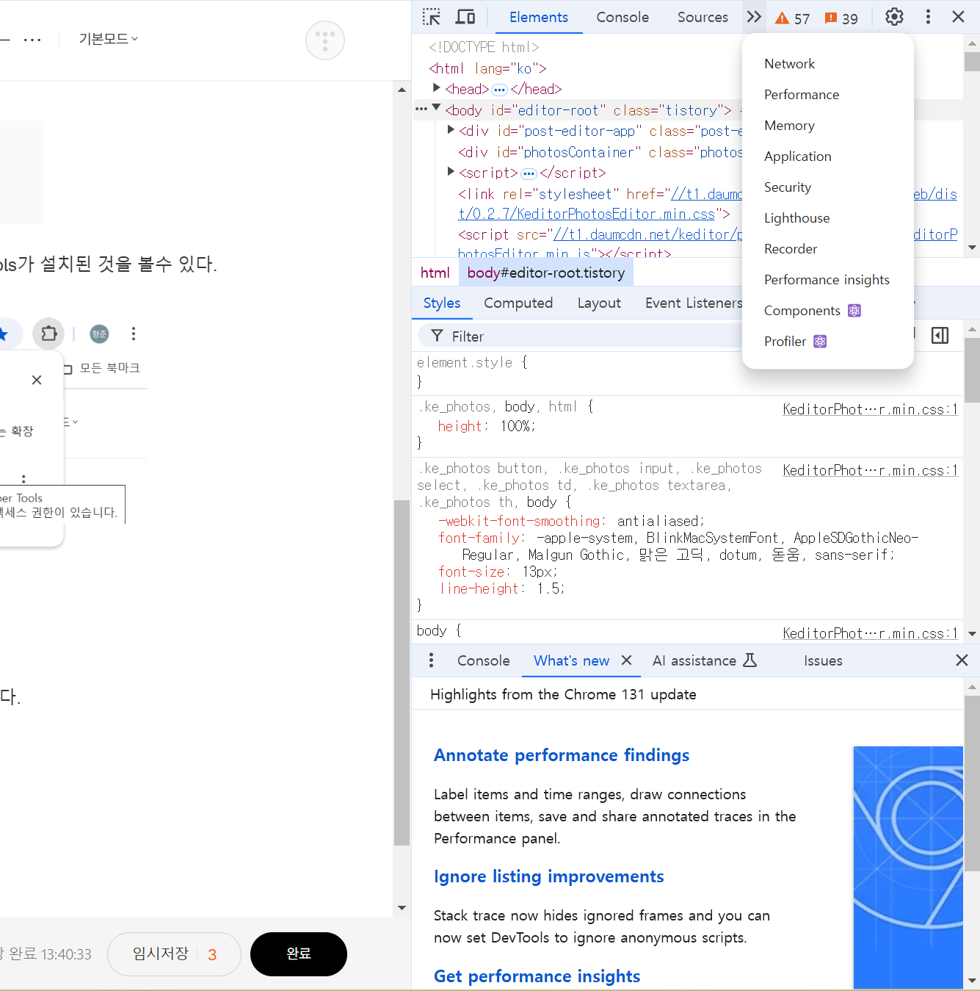980x991 pixels.
Task: Click the 임시저장 save draft button
Action: pyautogui.click(x=174, y=954)
